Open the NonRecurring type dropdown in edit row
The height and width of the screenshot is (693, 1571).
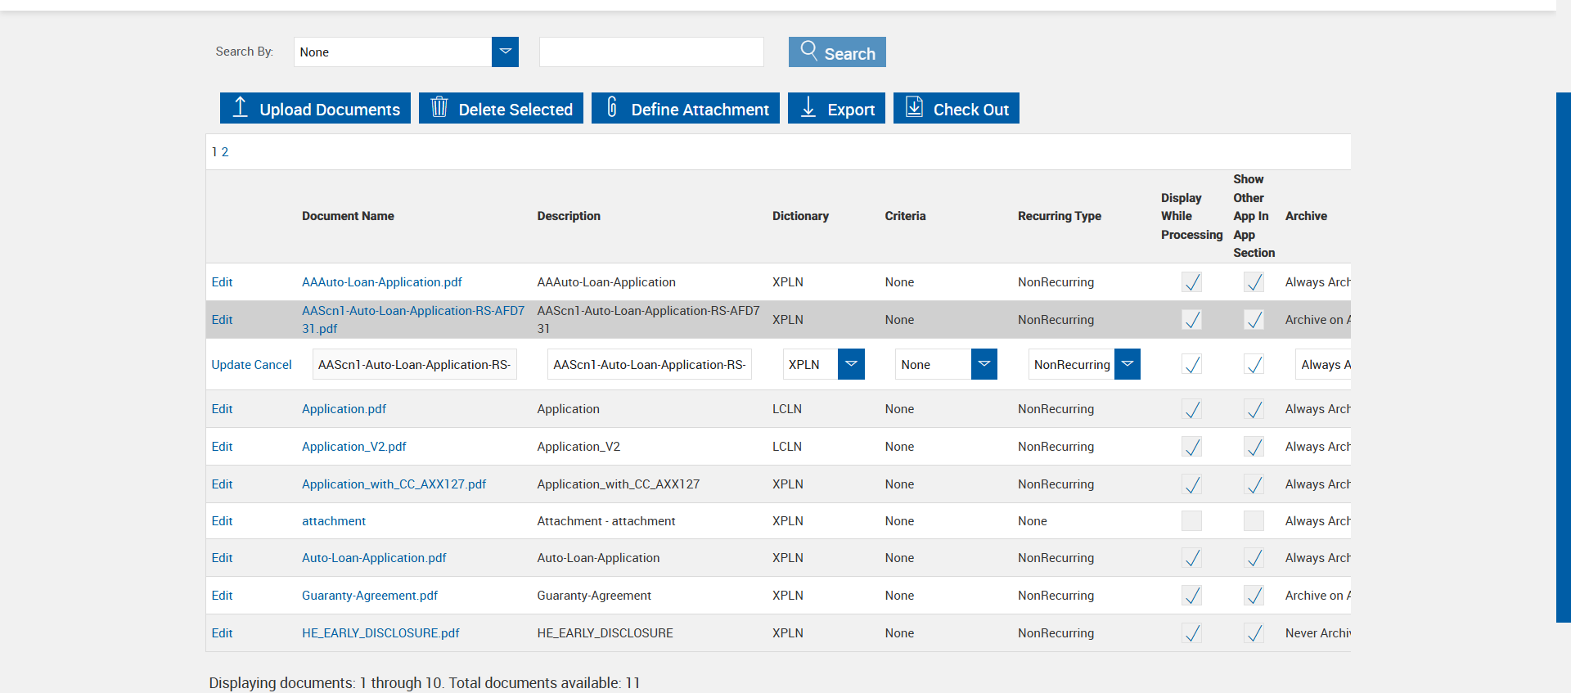click(1127, 364)
